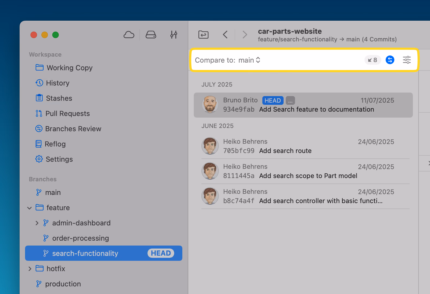This screenshot has height=294, width=430.
Task: Toggle the blue swap comparison direction button
Action: (390, 60)
